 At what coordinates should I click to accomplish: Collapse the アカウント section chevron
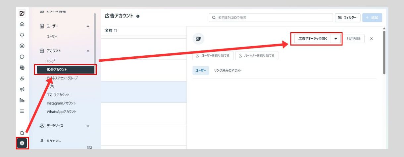click(88, 51)
